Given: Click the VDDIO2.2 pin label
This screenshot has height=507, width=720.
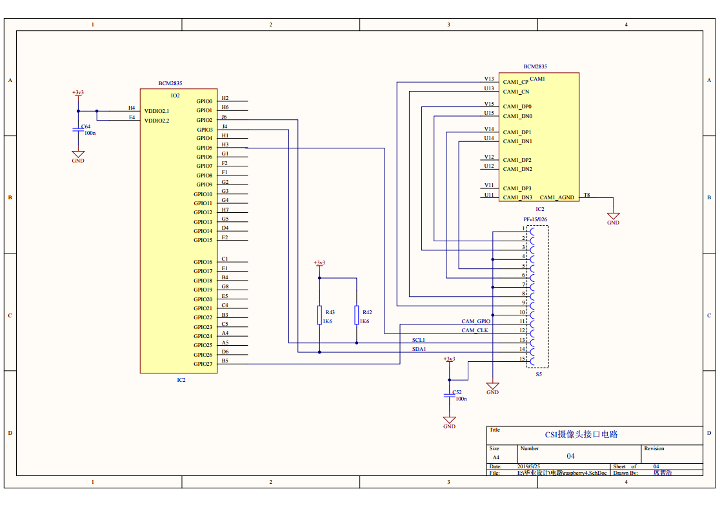Looking at the screenshot, I should (x=157, y=121).
